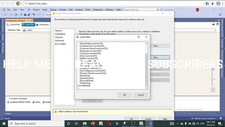This screenshot has width=225, height=127.
Task: Click Cancel in the Create Table dialog
Action: click(x=141, y=95)
